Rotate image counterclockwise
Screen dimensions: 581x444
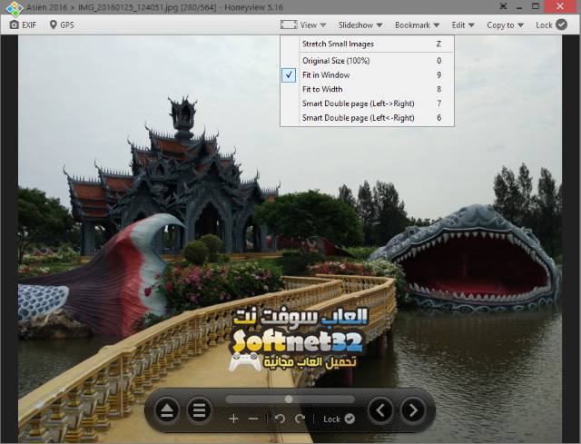pos(281,419)
